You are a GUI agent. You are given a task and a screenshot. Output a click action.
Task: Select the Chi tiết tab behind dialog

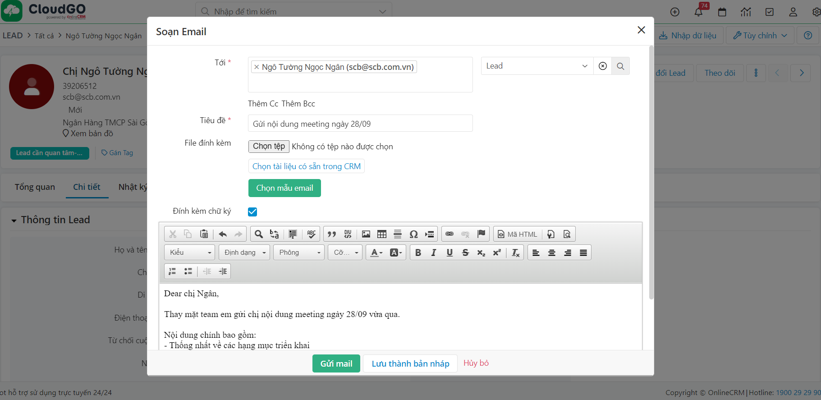(x=87, y=187)
